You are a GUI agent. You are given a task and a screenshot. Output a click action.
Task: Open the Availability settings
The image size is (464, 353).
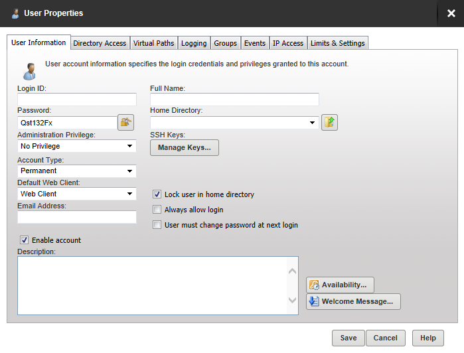(x=341, y=285)
